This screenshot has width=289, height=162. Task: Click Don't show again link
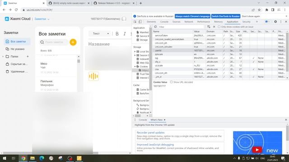[251, 16]
